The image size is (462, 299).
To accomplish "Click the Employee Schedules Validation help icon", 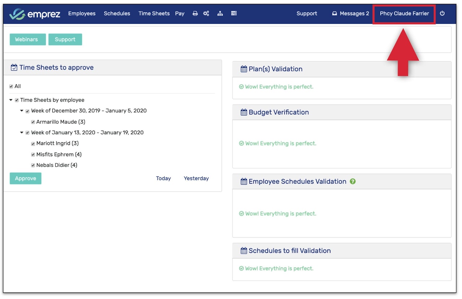I will pos(353,181).
